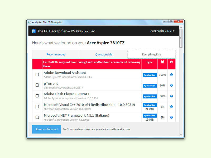
Task: Select the µTorrent checkbox
Action: (37, 85)
